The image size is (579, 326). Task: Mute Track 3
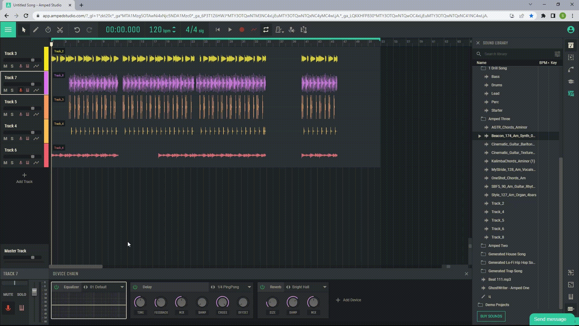[x=5, y=66]
